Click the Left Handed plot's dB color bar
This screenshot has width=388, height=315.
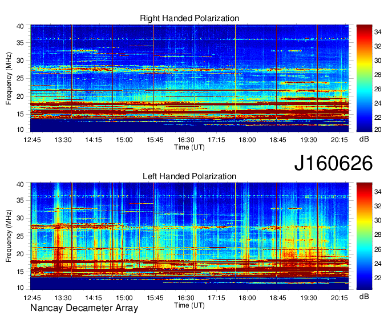click(364, 236)
